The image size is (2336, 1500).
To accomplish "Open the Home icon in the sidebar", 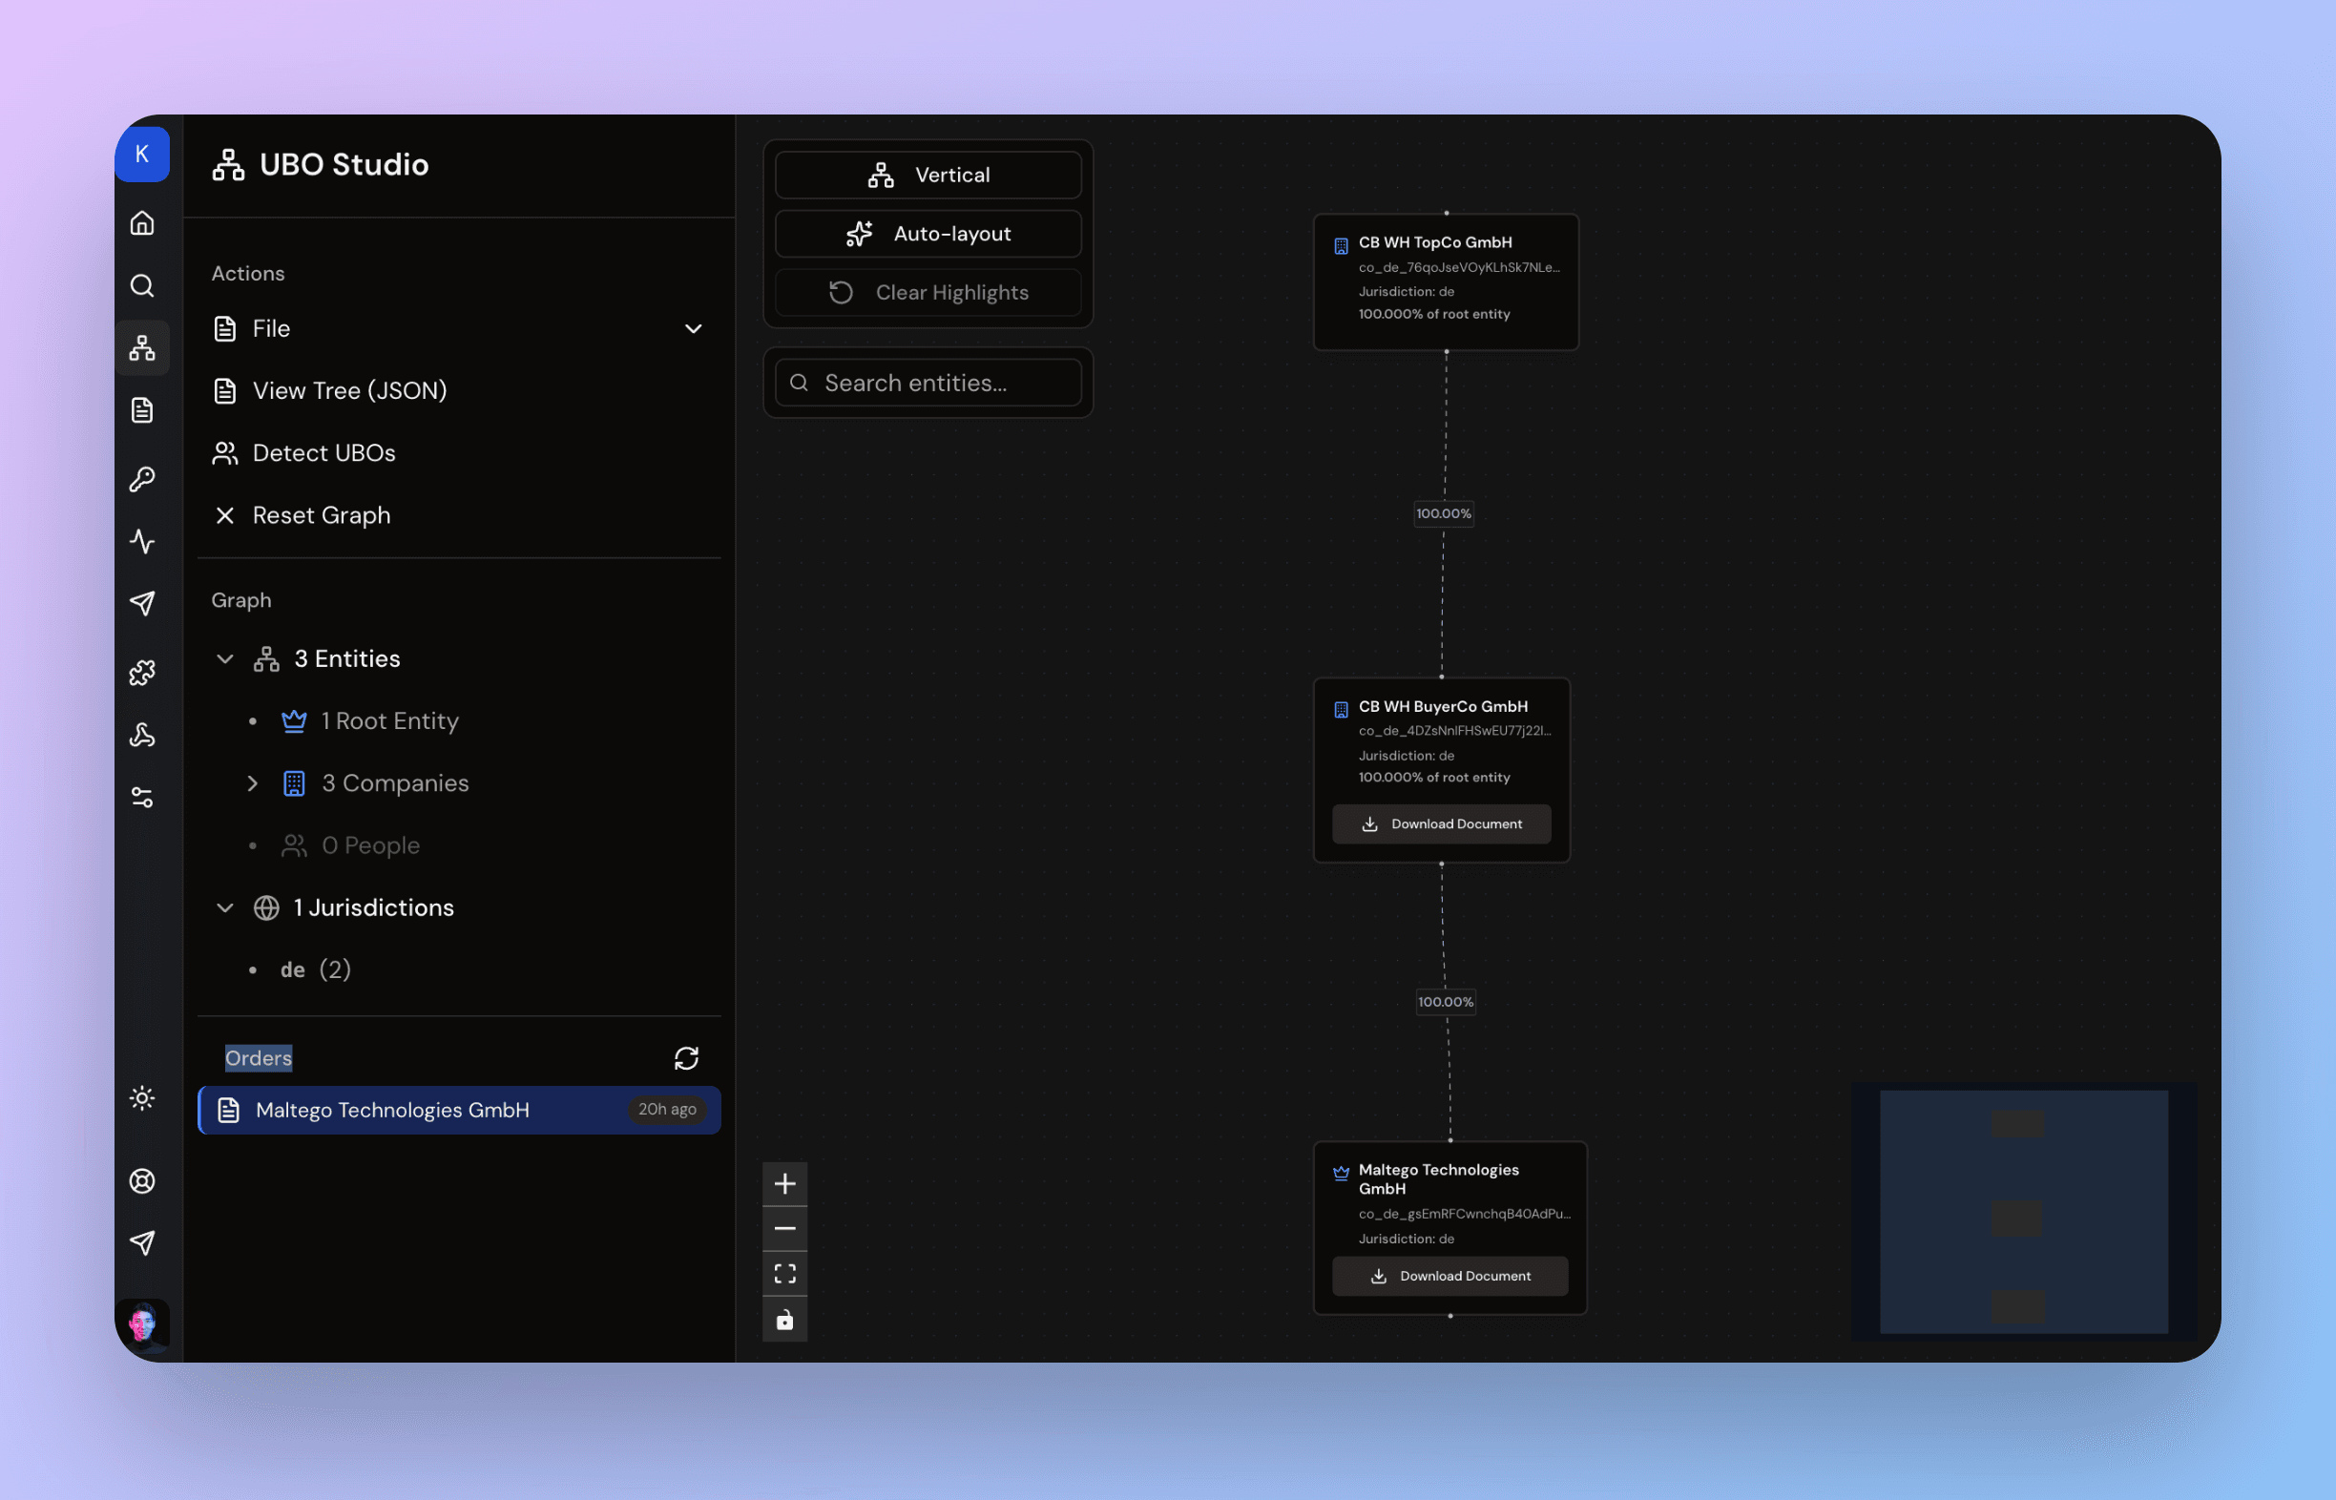I will pos(142,223).
